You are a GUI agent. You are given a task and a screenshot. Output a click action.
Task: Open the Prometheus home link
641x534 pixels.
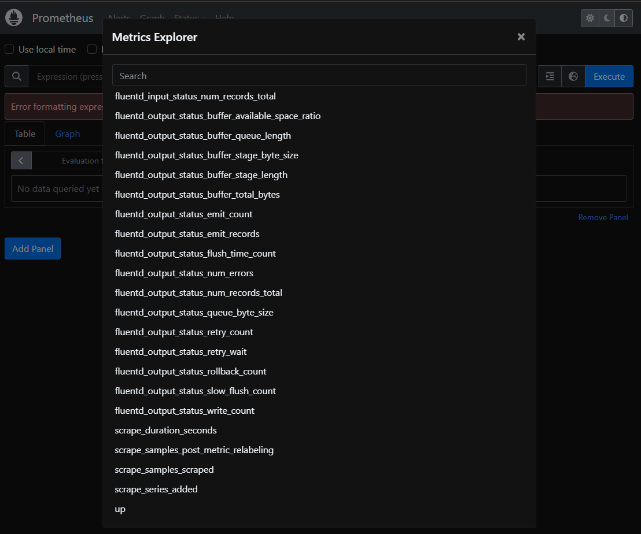click(62, 18)
